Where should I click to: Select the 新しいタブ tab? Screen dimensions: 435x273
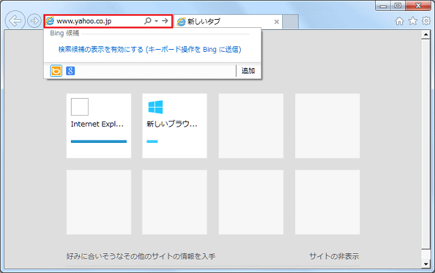pos(228,22)
